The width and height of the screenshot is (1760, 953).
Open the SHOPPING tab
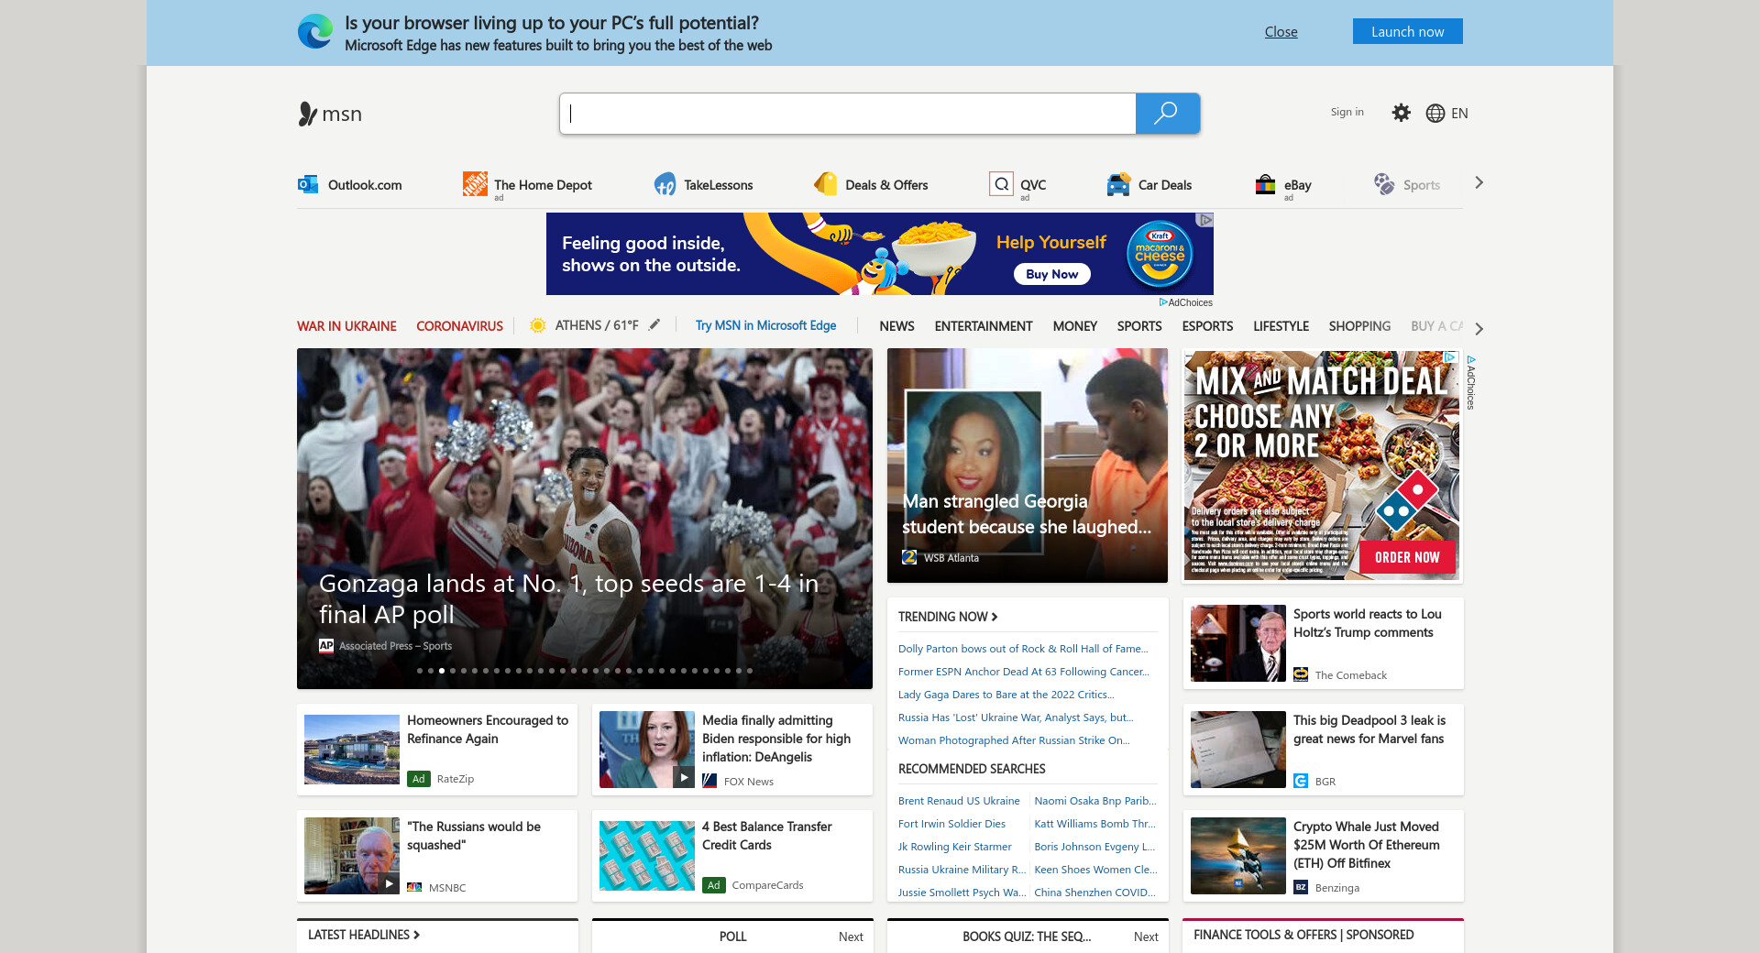tap(1359, 326)
